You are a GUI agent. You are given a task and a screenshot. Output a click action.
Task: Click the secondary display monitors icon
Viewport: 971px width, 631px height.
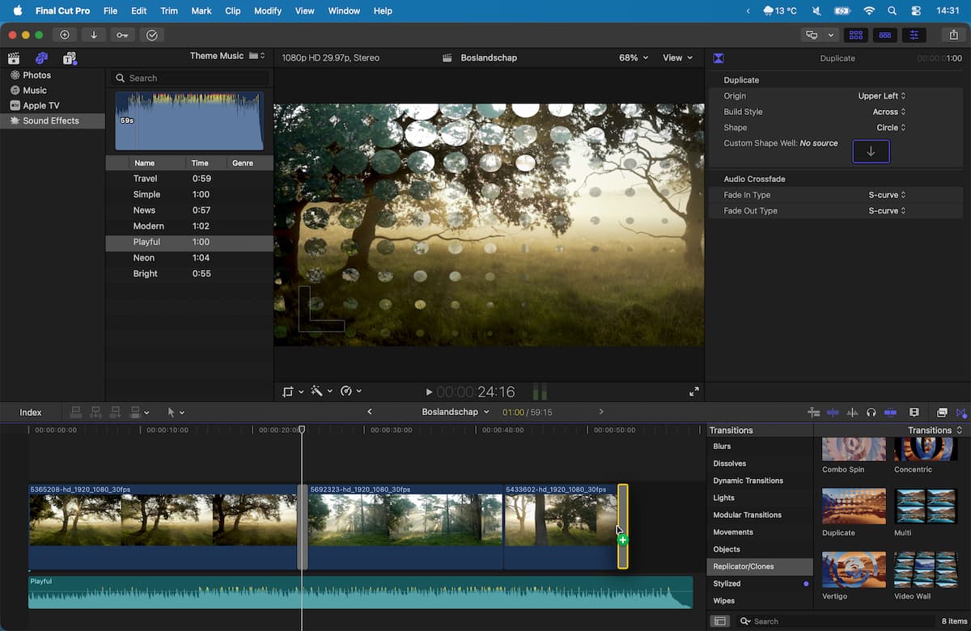point(812,35)
